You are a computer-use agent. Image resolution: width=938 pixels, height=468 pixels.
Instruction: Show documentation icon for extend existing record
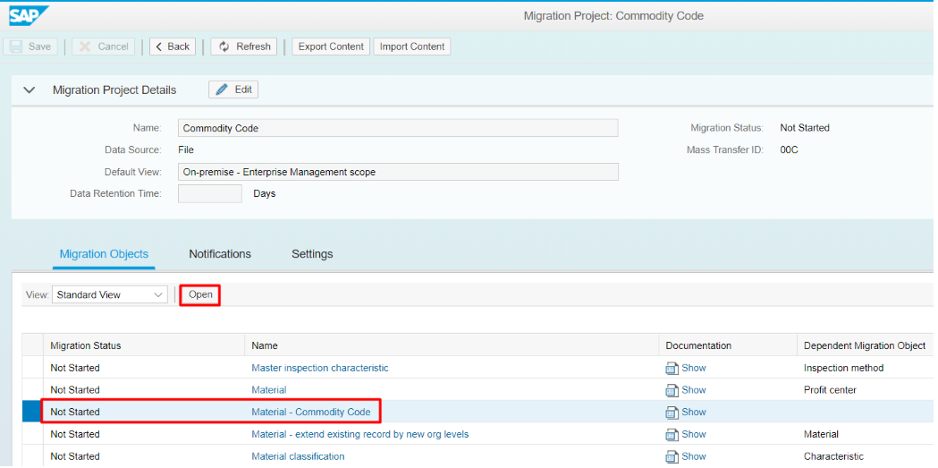(x=672, y=435)
